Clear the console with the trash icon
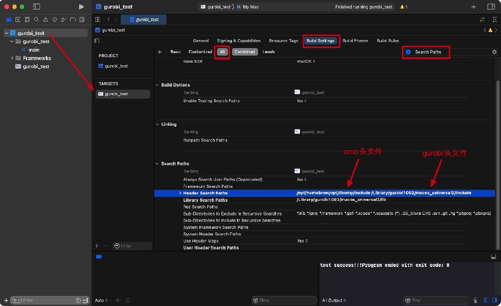 point(475,300)
